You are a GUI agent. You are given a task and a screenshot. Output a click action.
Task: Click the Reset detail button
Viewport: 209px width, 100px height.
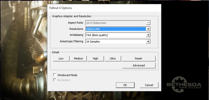pyautogui.click(x=139, y=58)
